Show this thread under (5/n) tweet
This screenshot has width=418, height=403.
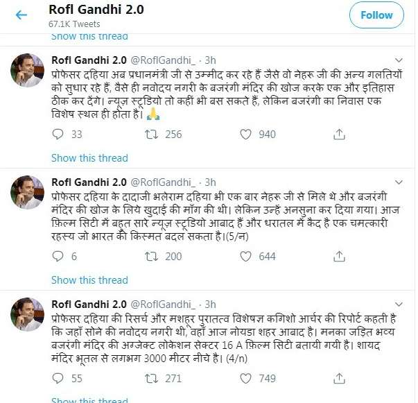[89, 280]
